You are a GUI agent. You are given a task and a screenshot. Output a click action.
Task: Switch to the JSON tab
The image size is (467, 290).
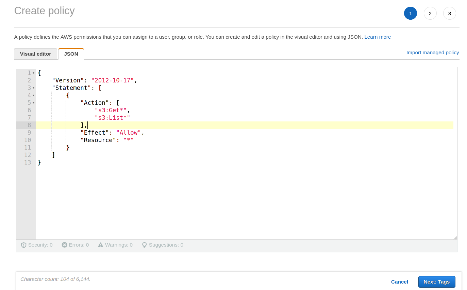coord(71,54)
